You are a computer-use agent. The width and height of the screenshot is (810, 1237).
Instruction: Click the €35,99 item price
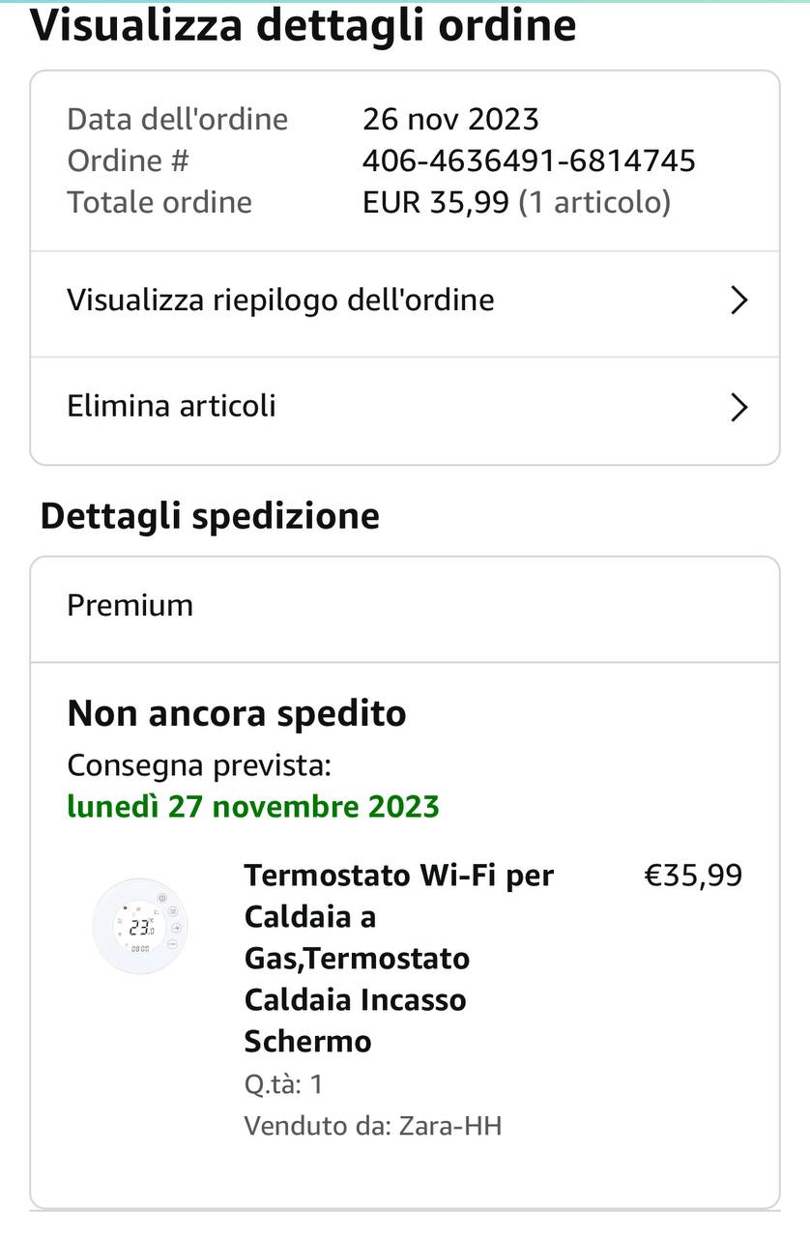click(693, 876)
